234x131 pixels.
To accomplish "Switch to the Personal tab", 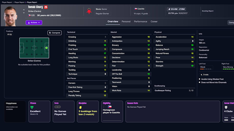I will point(126,21).
